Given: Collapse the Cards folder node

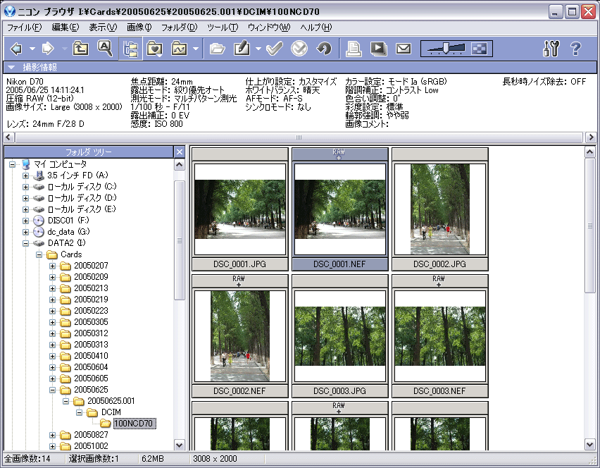Looking at the screenshot, I should 39,254.
